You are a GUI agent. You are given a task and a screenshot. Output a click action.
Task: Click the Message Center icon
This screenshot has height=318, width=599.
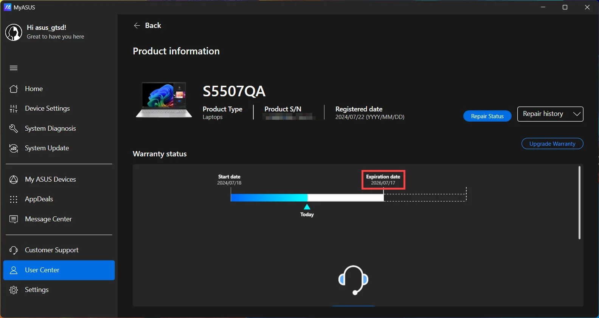pos(14,219)
